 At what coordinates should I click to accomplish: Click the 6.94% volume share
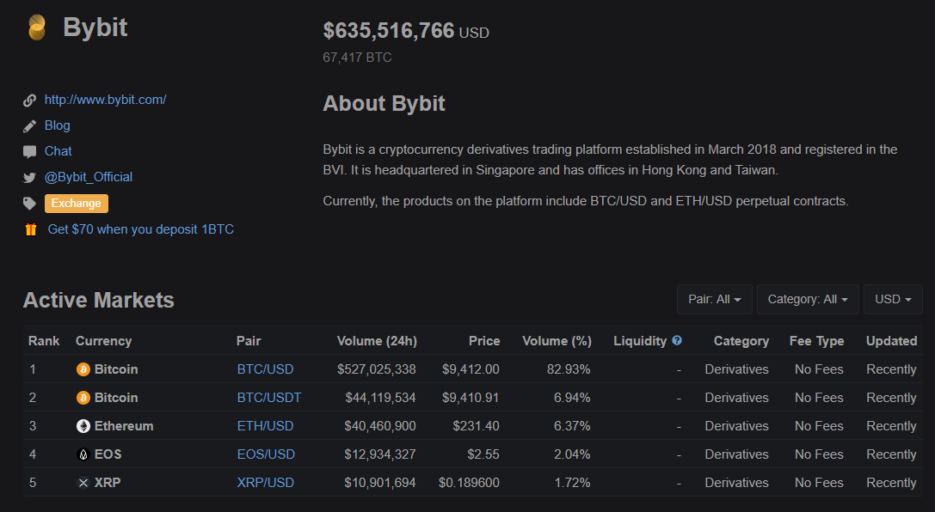click(x=573, y=398)
